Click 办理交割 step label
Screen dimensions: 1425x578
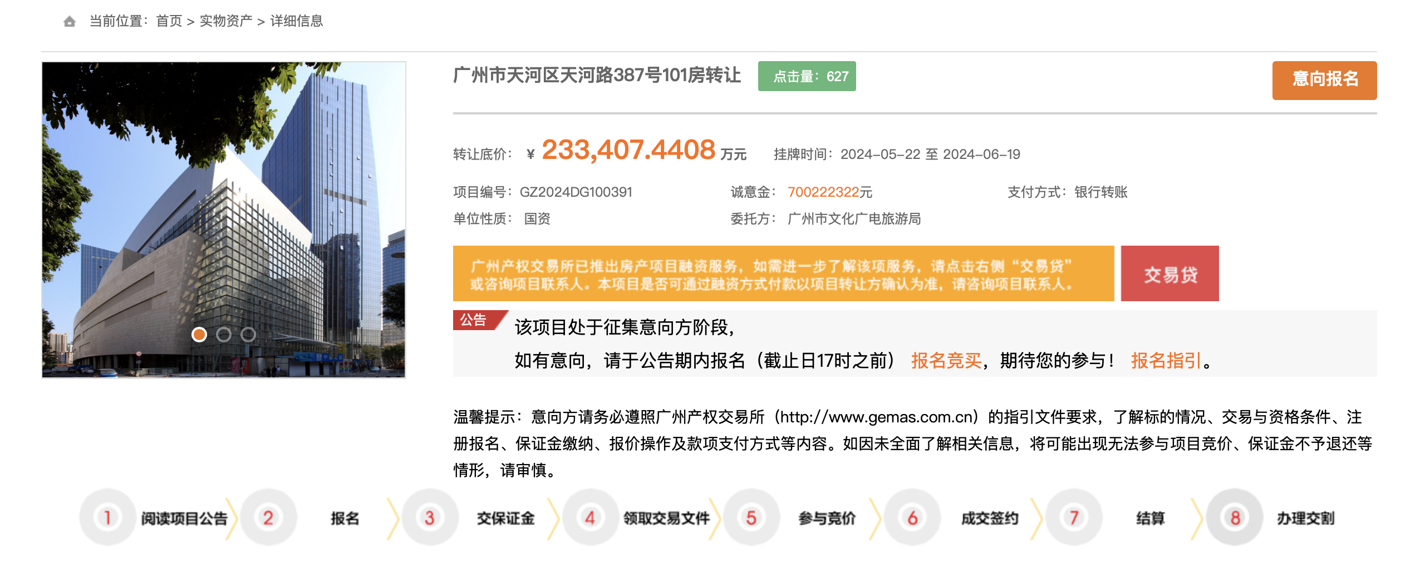(x=1305, y=519)
